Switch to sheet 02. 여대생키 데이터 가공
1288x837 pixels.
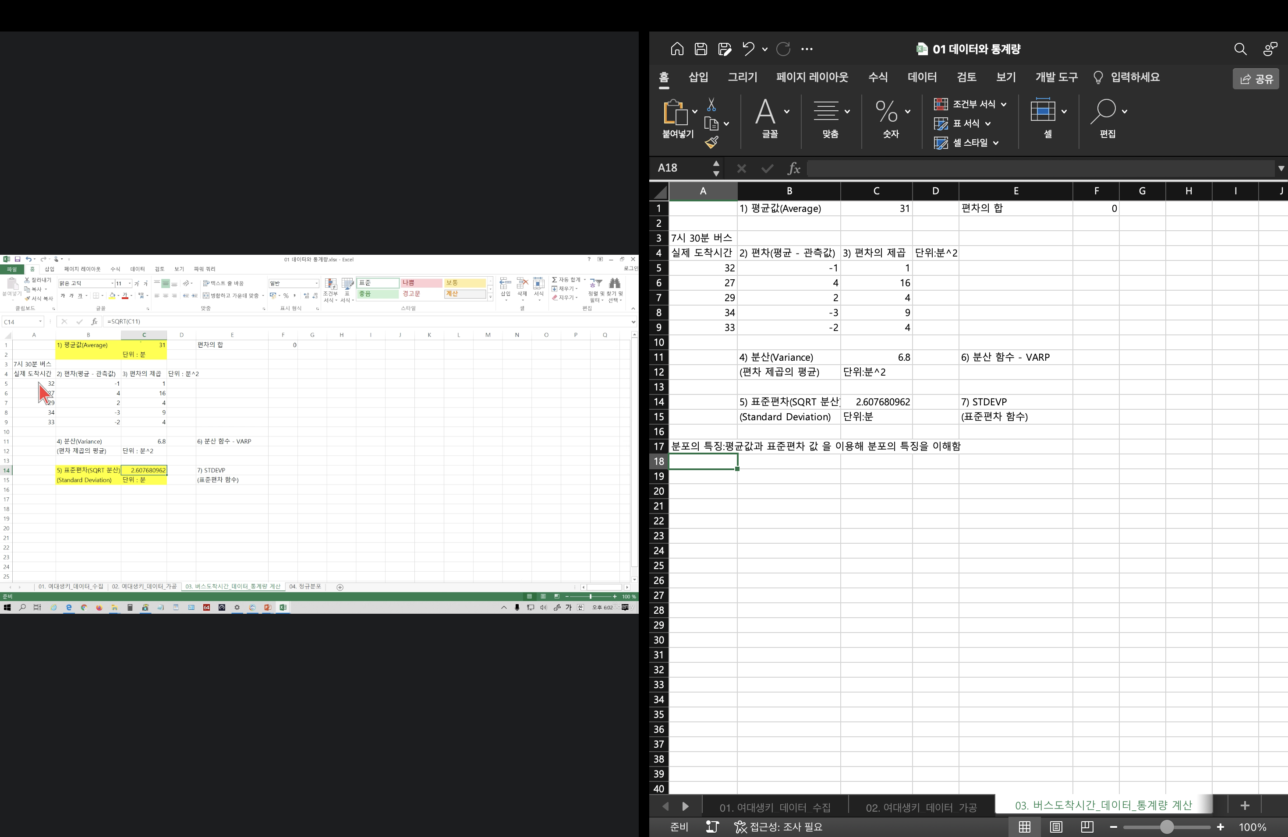[x=920, y=807]
